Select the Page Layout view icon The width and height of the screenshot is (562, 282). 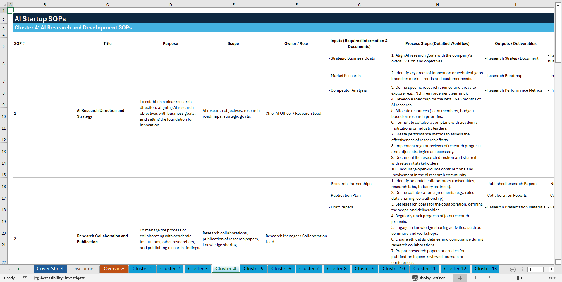coord(474,278)
